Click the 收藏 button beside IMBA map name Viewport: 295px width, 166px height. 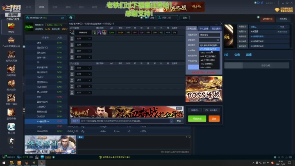[282, 27]
